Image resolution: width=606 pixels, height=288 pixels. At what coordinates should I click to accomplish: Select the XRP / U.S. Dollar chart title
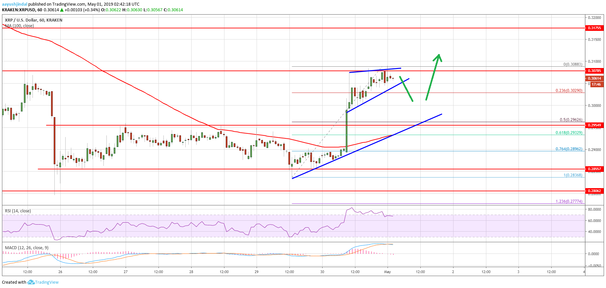point(33,20)
